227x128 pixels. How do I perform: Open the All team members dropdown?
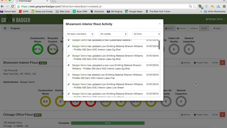tap(80, 34)
